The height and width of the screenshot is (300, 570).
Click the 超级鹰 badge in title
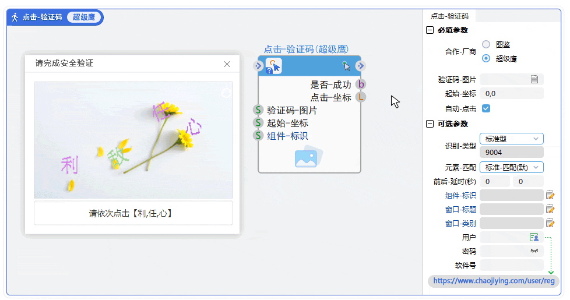[84, 17]
